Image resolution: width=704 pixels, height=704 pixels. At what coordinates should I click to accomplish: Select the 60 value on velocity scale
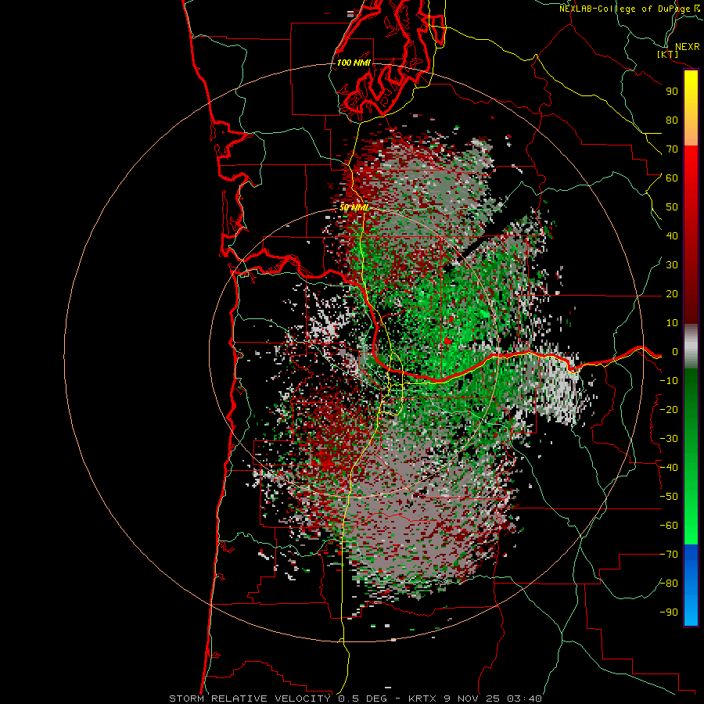coord(672,178)
